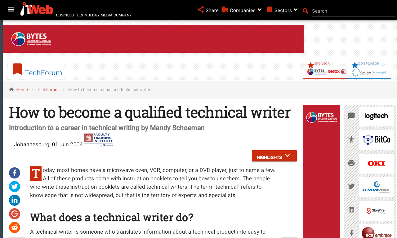Screen dimensions: 397x238
Task: Open the Logitech sponsor logo
Action: tap(376, 116)
